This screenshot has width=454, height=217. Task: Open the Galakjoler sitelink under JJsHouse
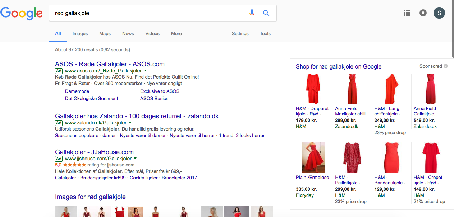pos(65,178)
